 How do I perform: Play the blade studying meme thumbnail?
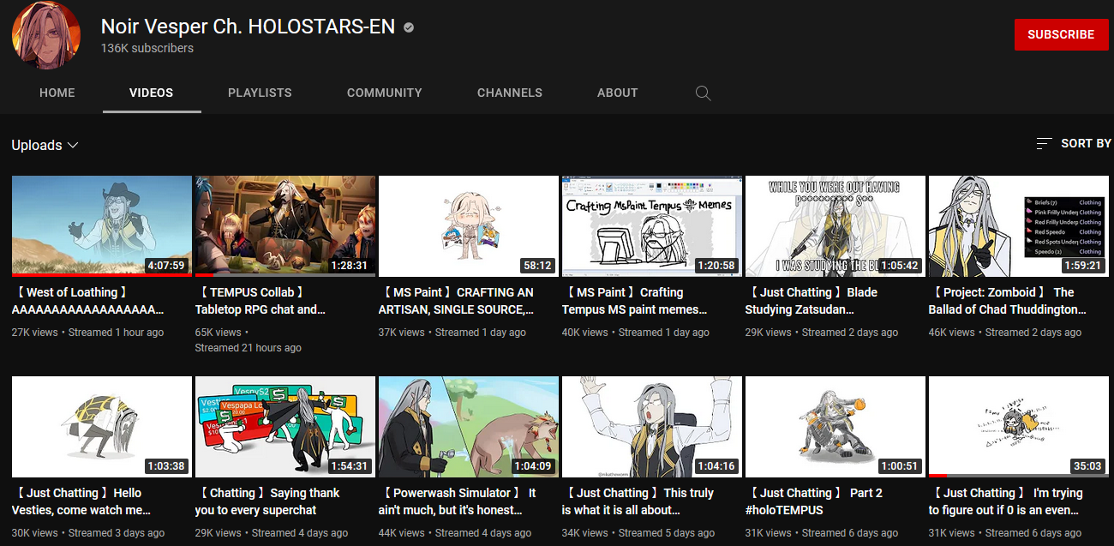coord(835,226)
